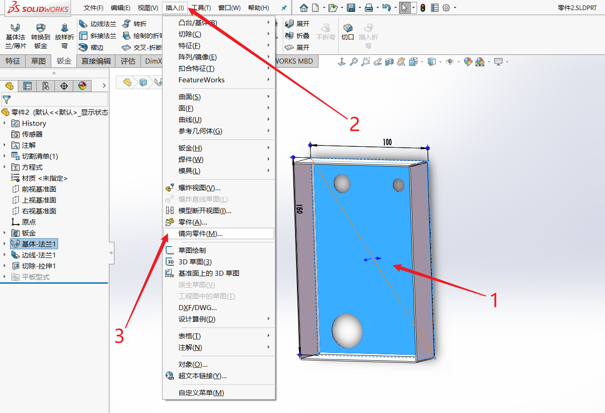Open the 文件(F) menu
The width and height of the screenshot is (605, 413).
pos(93,8)
